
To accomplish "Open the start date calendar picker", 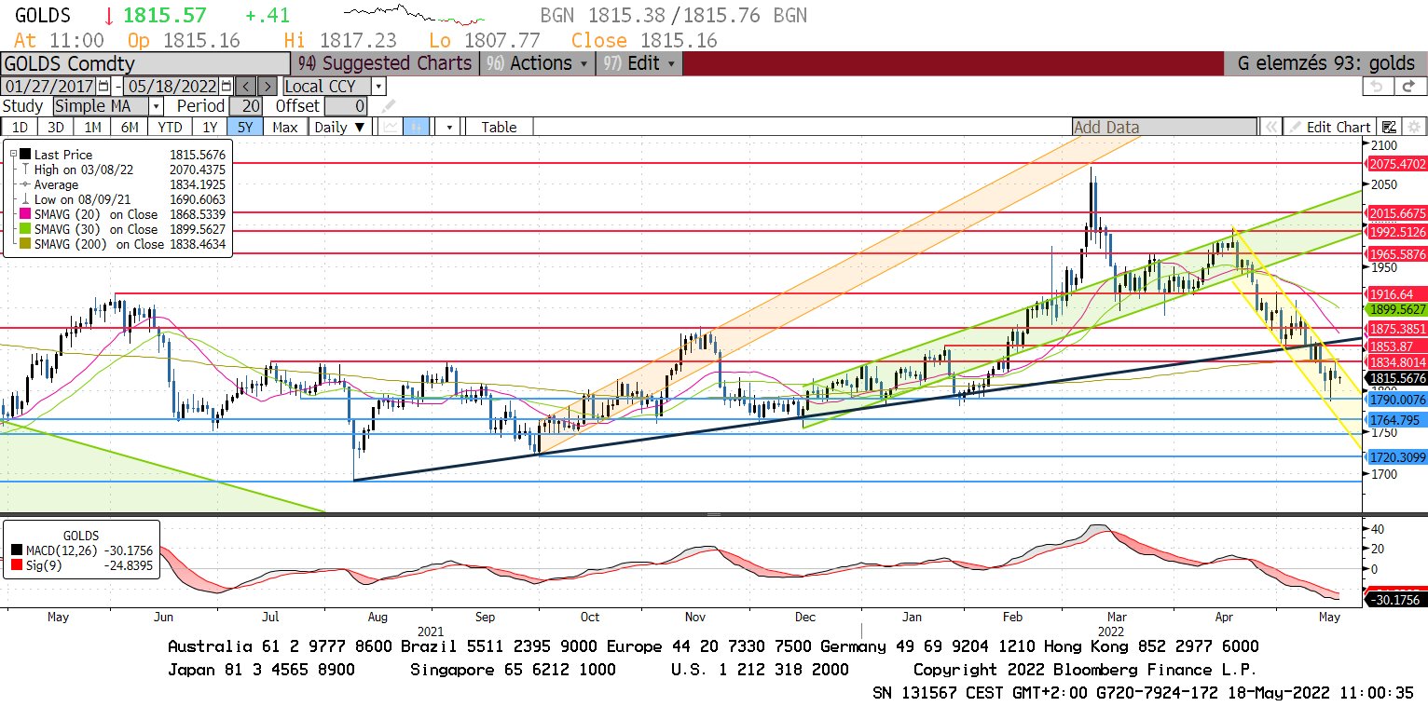I will point(103,86).
